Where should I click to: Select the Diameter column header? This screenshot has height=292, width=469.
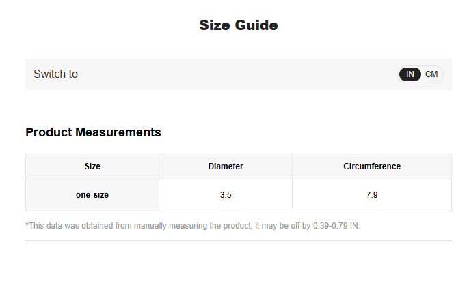coord(226,166)
